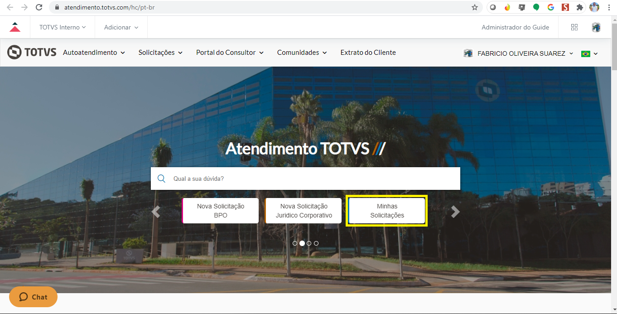617x314 pixels.
Task: Click Nova Solicitação Juridico Corporativo button
Action: pyautogui.click(x=304, y=211)
